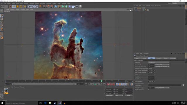Click attribute manager back arrow icon
Image resolution: width=187 pixels, height=105 pixels.
click(172, 54)
